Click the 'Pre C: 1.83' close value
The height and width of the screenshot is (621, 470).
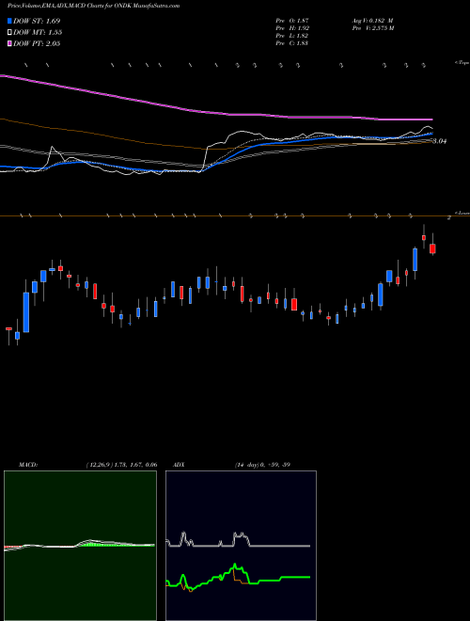292,43
